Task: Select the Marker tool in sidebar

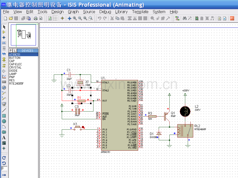Action: coord(4,148)
